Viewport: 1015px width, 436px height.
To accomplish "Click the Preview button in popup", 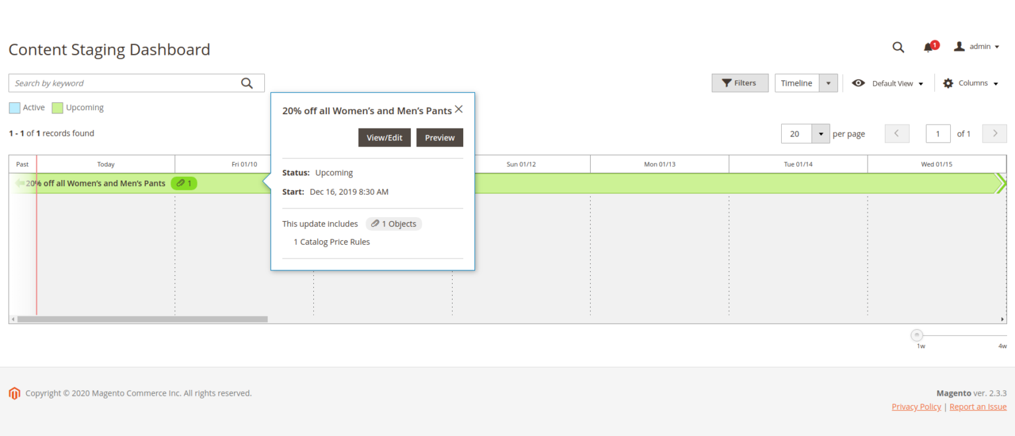I will click(x=439, y=138).
